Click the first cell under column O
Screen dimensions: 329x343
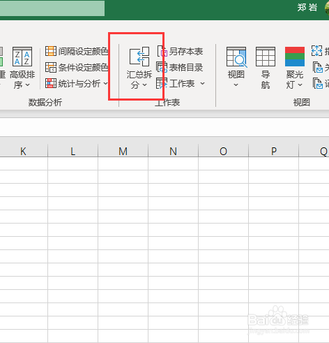tap(223, 163)
